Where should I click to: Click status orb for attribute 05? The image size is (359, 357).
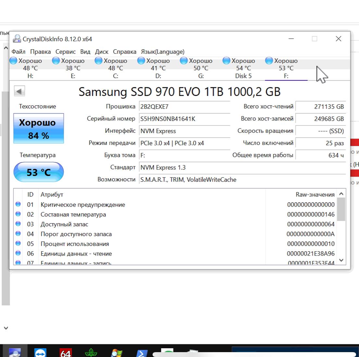[18, 243]
